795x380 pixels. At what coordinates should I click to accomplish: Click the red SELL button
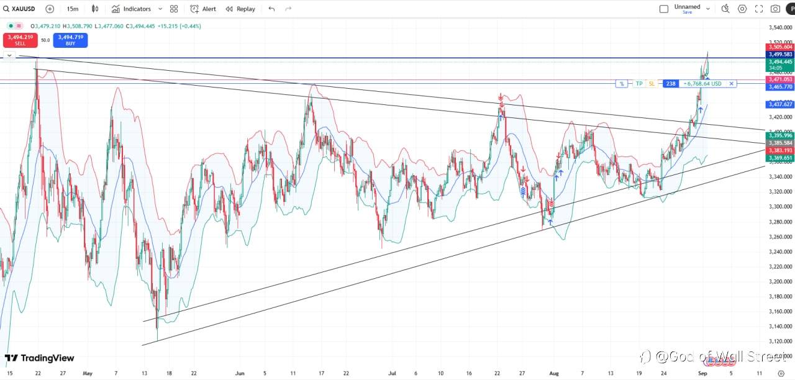(20, 40)
